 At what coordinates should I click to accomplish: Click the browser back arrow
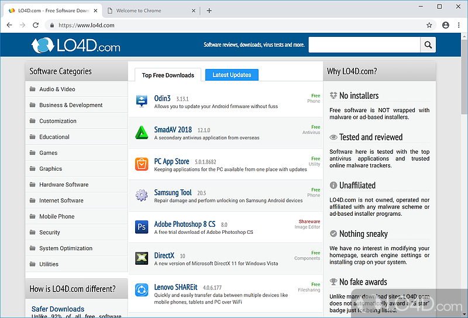9,25
